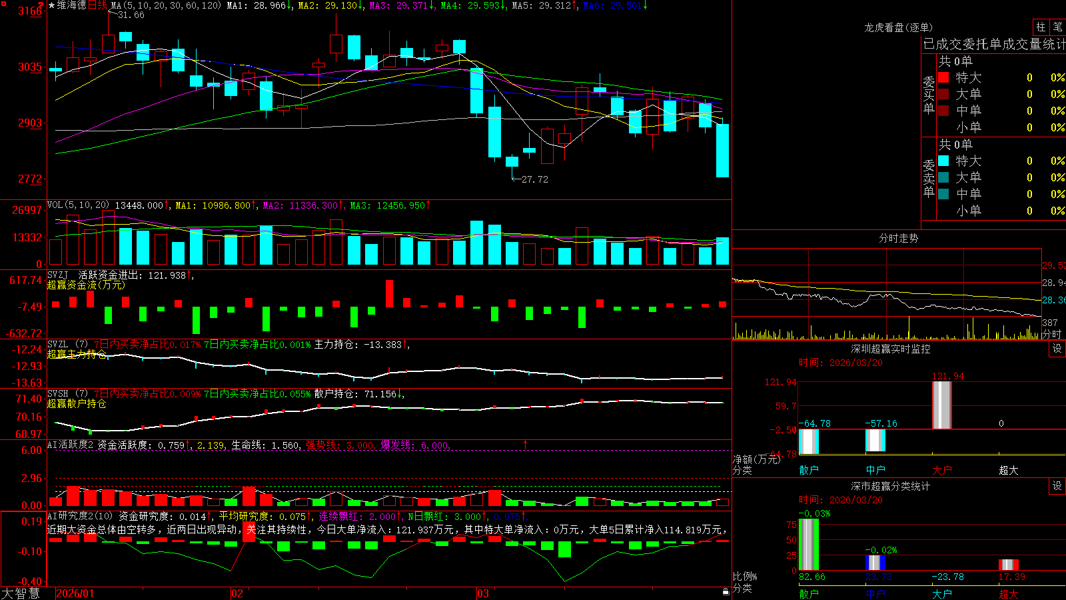Click the red 特大 buy-order color swatch

pyautogui.click(x=943, y=77)
